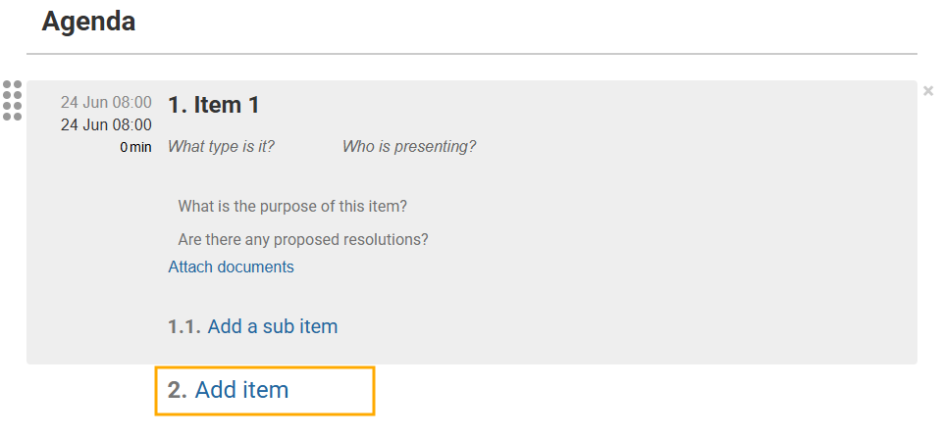Click the 'Add item' link
The image size is (942, 437).
(x=241, y=390)
